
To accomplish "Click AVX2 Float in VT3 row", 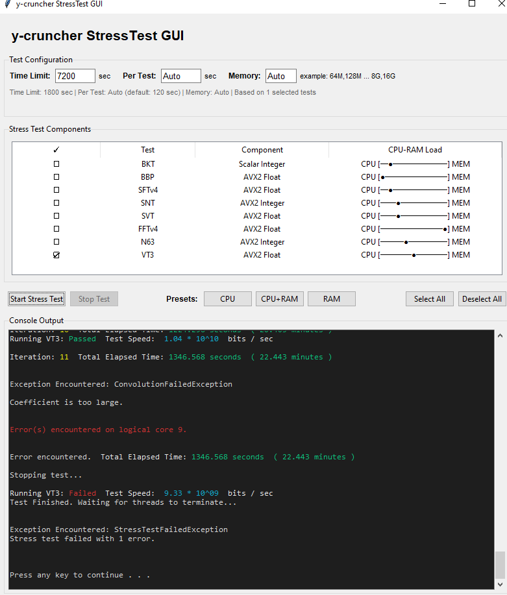I will [262, 255].
